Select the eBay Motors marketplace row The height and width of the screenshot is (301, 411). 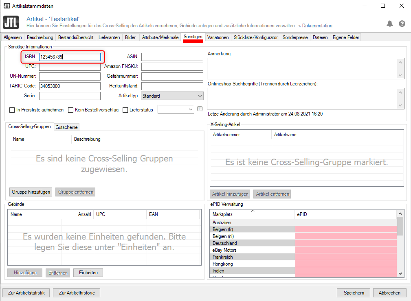[303, 250]
